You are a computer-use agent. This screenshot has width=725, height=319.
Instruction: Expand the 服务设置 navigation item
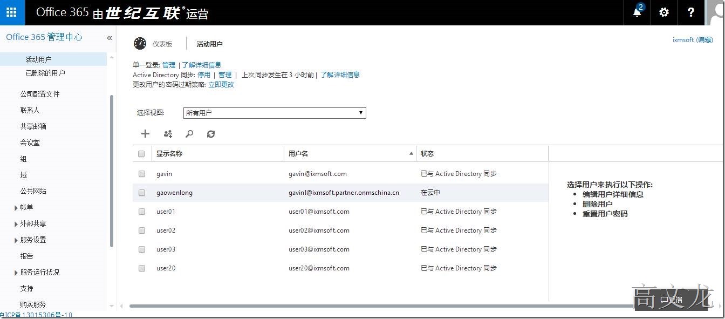pyautogui.click(x=16, y=240)
